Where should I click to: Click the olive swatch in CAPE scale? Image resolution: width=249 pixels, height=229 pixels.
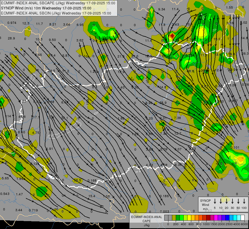tap(174, 218)
